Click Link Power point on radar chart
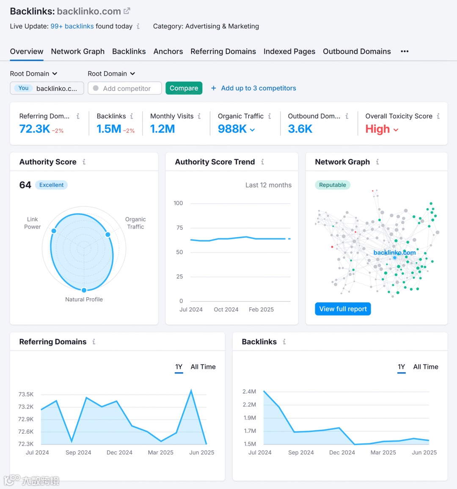 (54, 231)
